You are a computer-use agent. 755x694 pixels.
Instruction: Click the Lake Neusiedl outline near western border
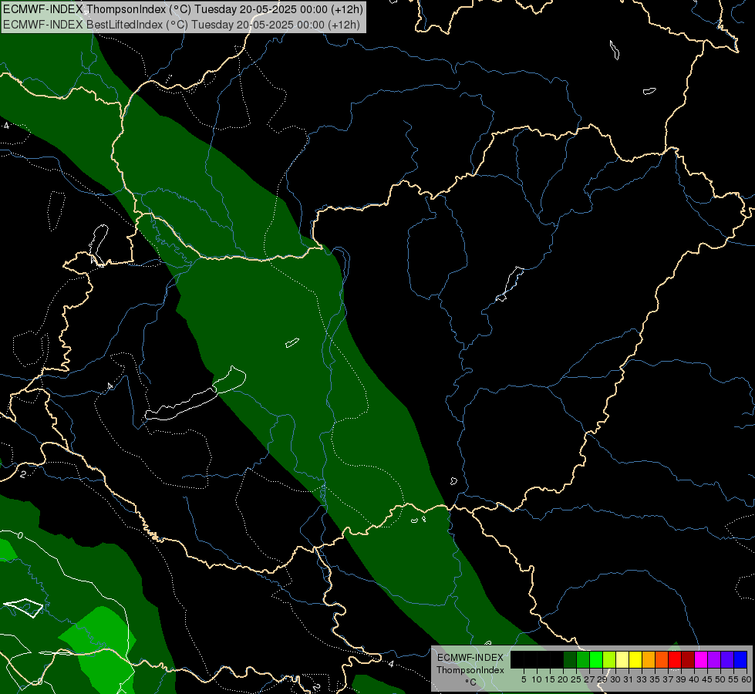99,246
